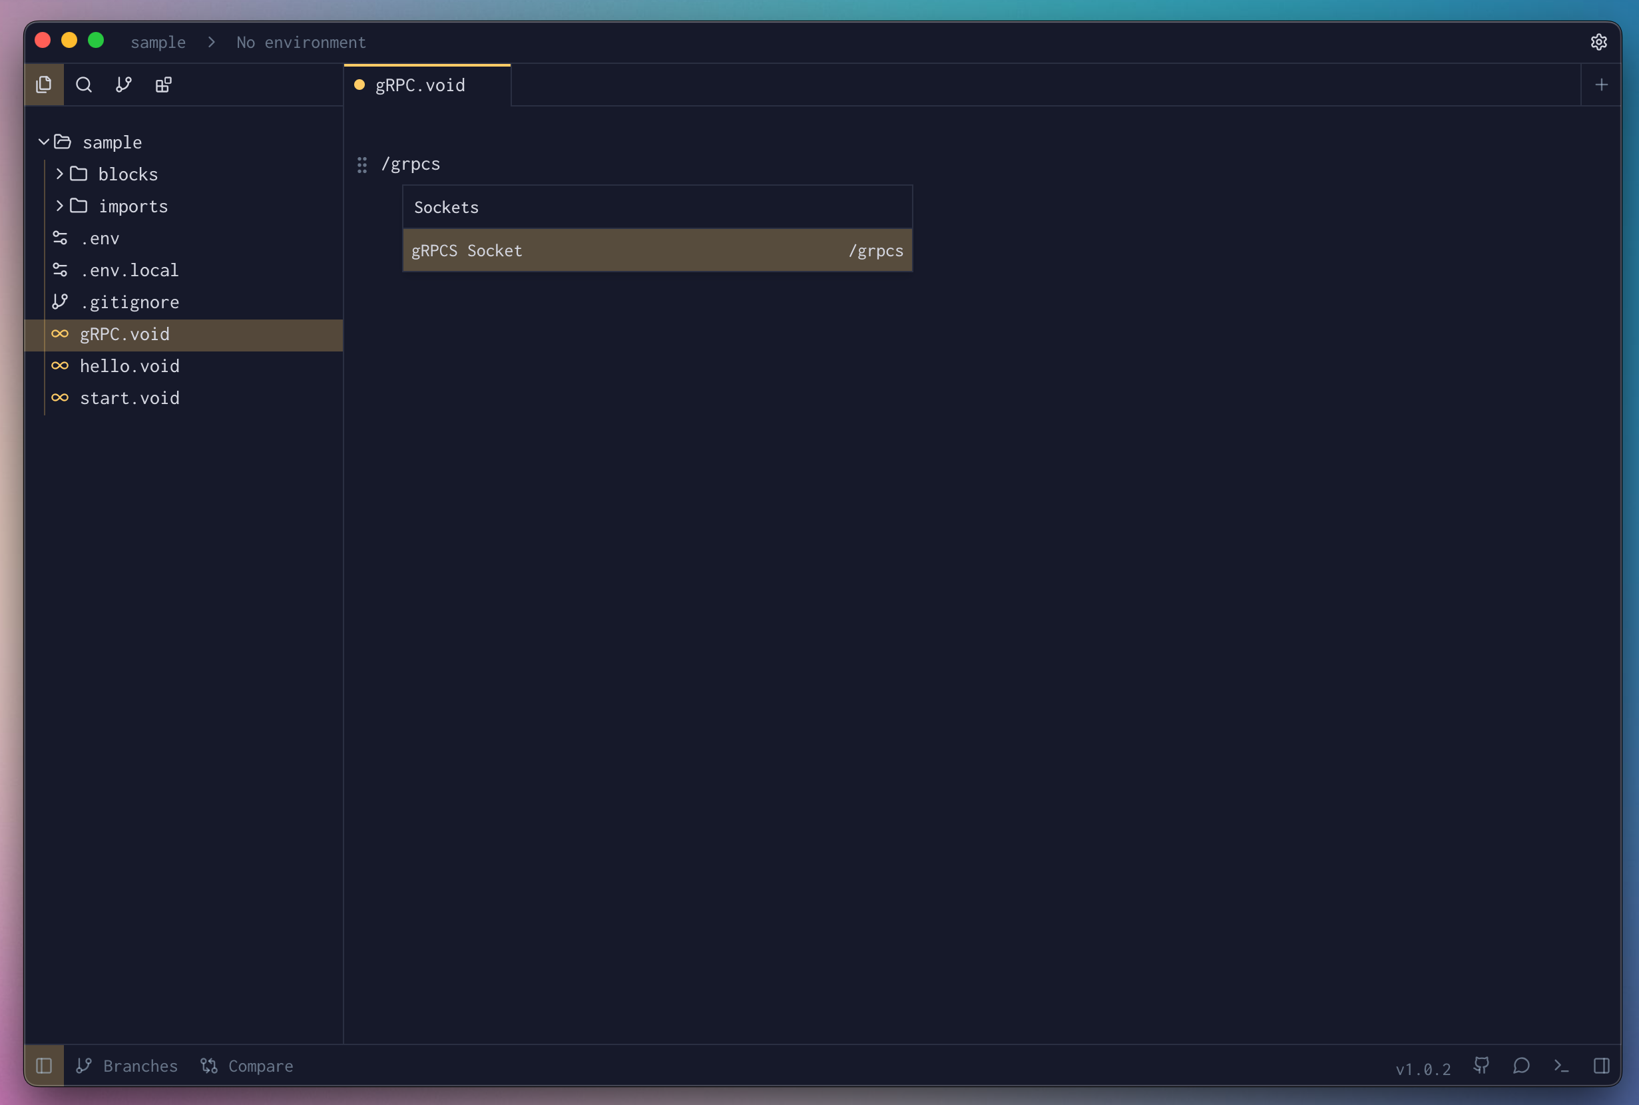1639x1105 pixels.
Task: Open the search panel icon
Action: pos(84,85)
